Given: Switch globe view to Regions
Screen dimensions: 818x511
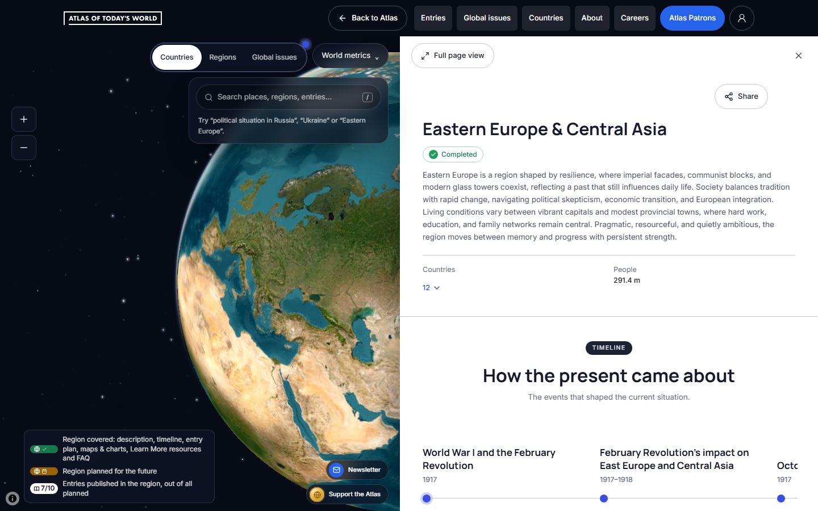Looking at the screenshot, I should tap(223, 57).
